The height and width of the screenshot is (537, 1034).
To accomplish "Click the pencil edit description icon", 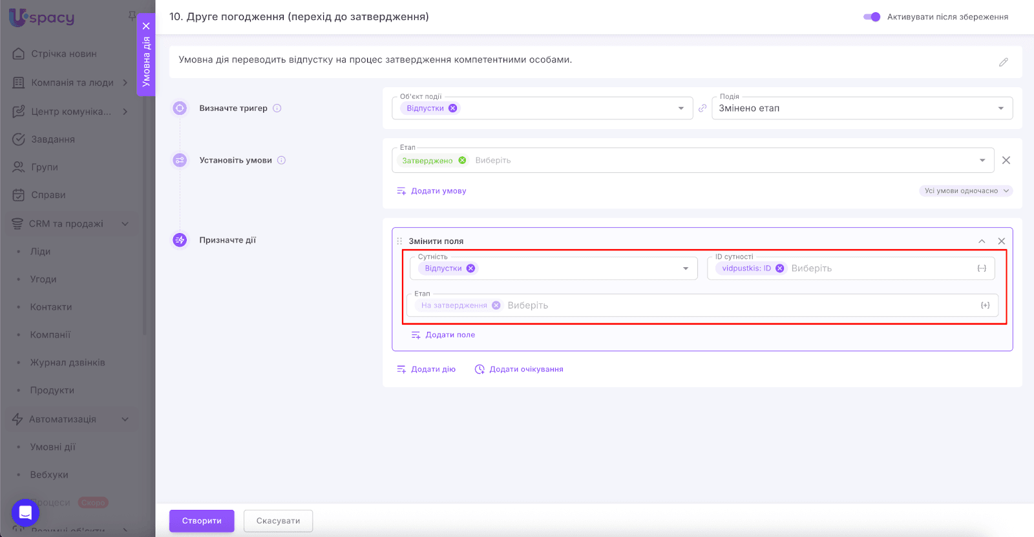I will point(1003,63).
